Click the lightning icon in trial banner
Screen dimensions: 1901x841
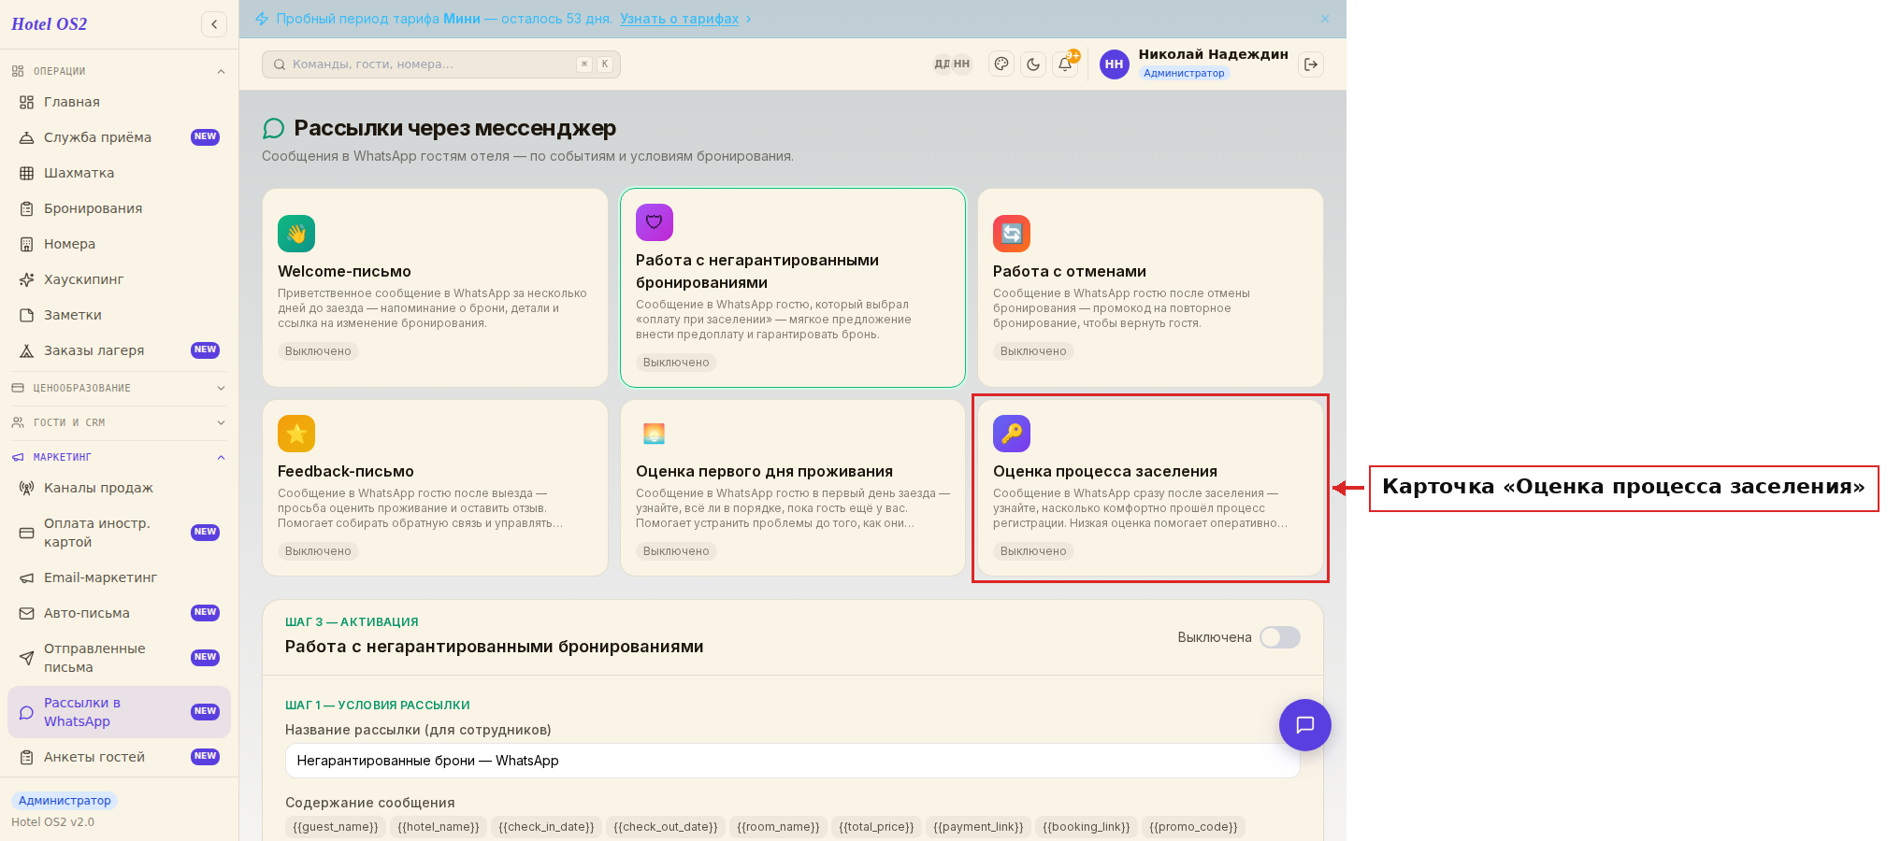point(262,19)
